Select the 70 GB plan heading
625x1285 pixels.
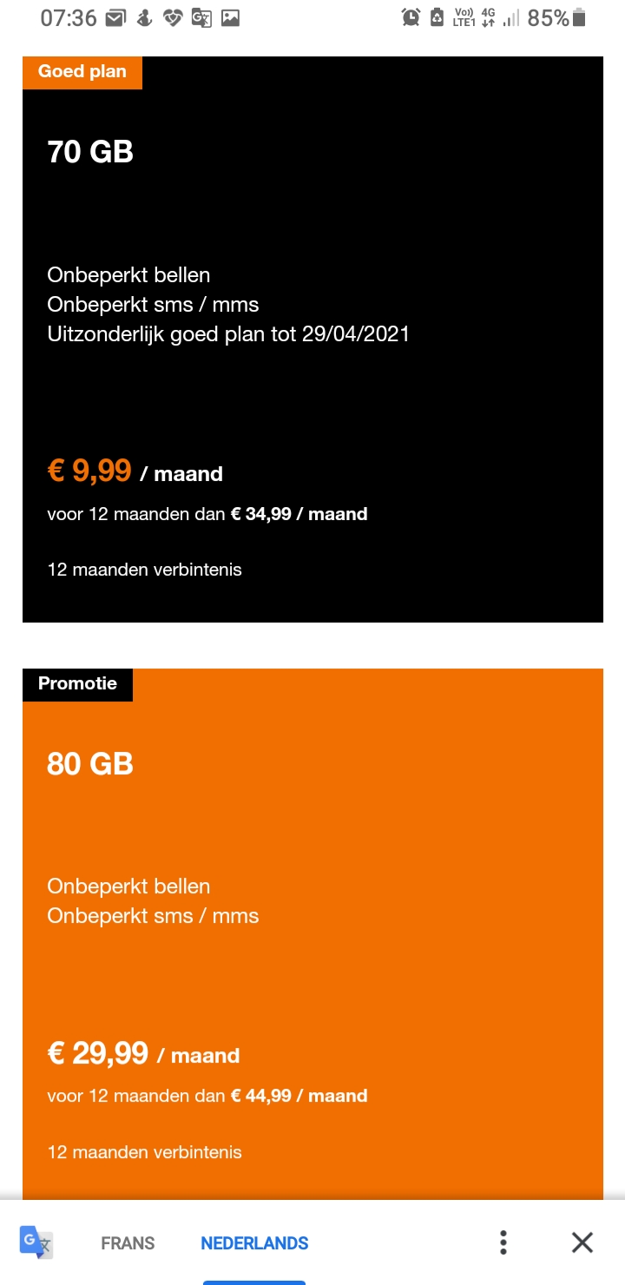click(90, 153)
